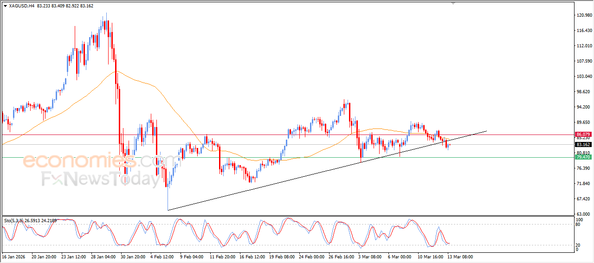Screen dimensions: 594x263
Task: Click the Sto(5,3,3) indicator label
Action: [x=31, y=220]
